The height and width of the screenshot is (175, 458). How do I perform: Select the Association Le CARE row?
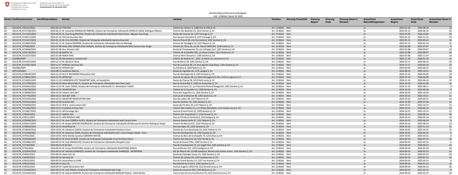[72, 160]
